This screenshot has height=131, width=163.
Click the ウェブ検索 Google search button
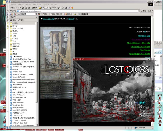pos(43,14)
